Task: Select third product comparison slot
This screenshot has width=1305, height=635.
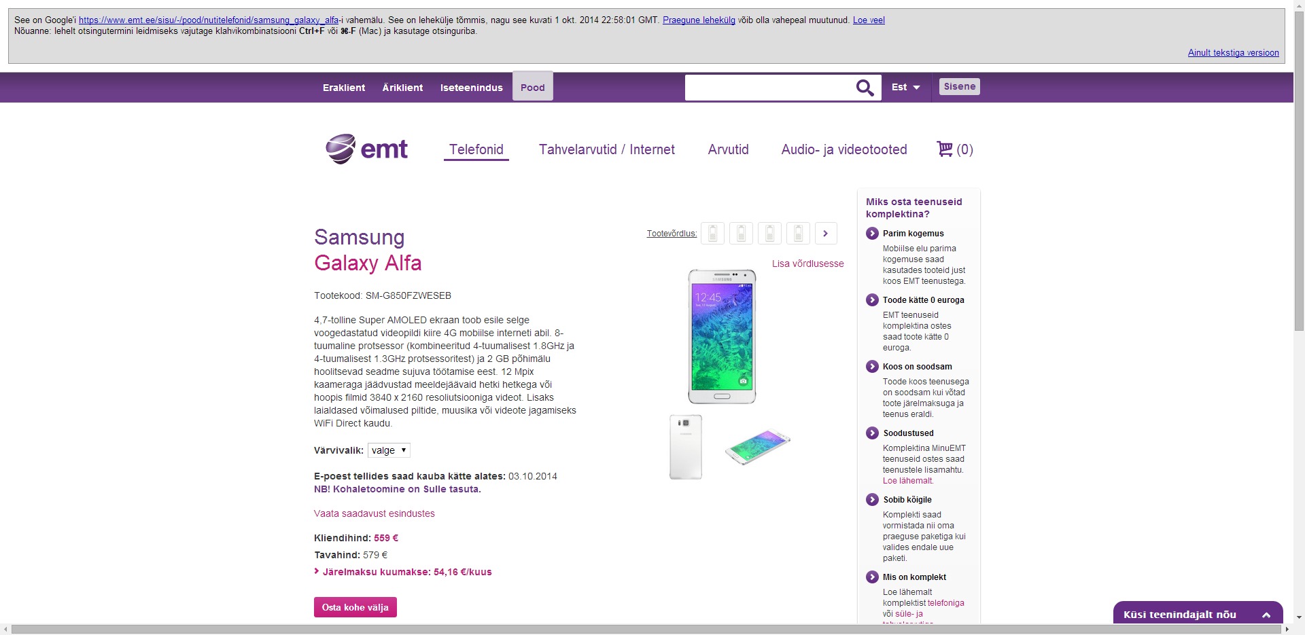Action: pos(769,233)
